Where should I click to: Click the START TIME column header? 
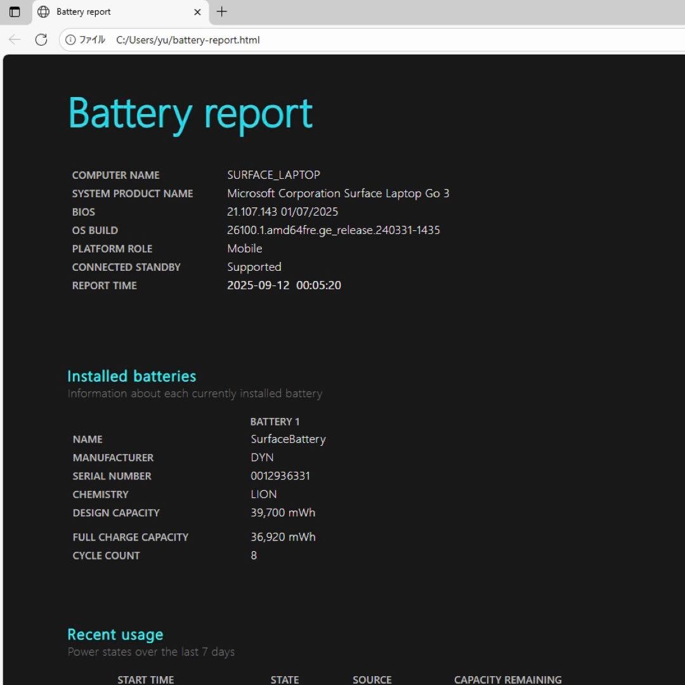pyautogui.click(x=145, y=679)
